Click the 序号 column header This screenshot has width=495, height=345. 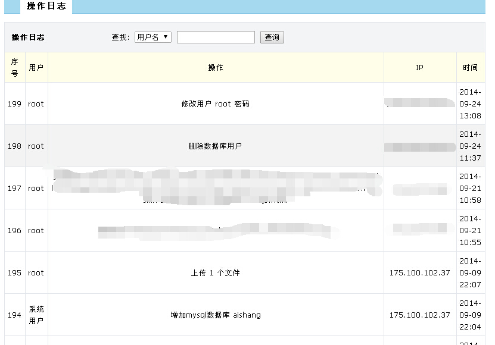point(14,67)
